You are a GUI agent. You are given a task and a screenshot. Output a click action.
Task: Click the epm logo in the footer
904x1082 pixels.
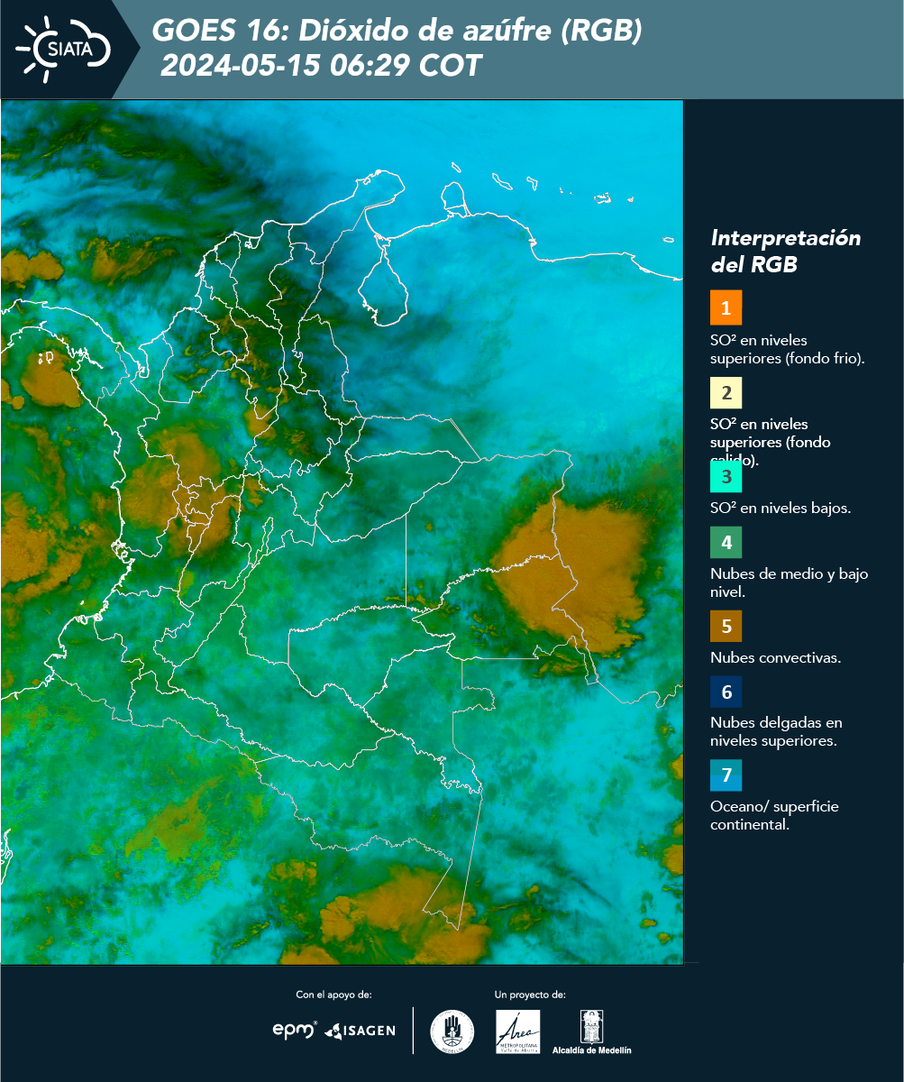296,1030
